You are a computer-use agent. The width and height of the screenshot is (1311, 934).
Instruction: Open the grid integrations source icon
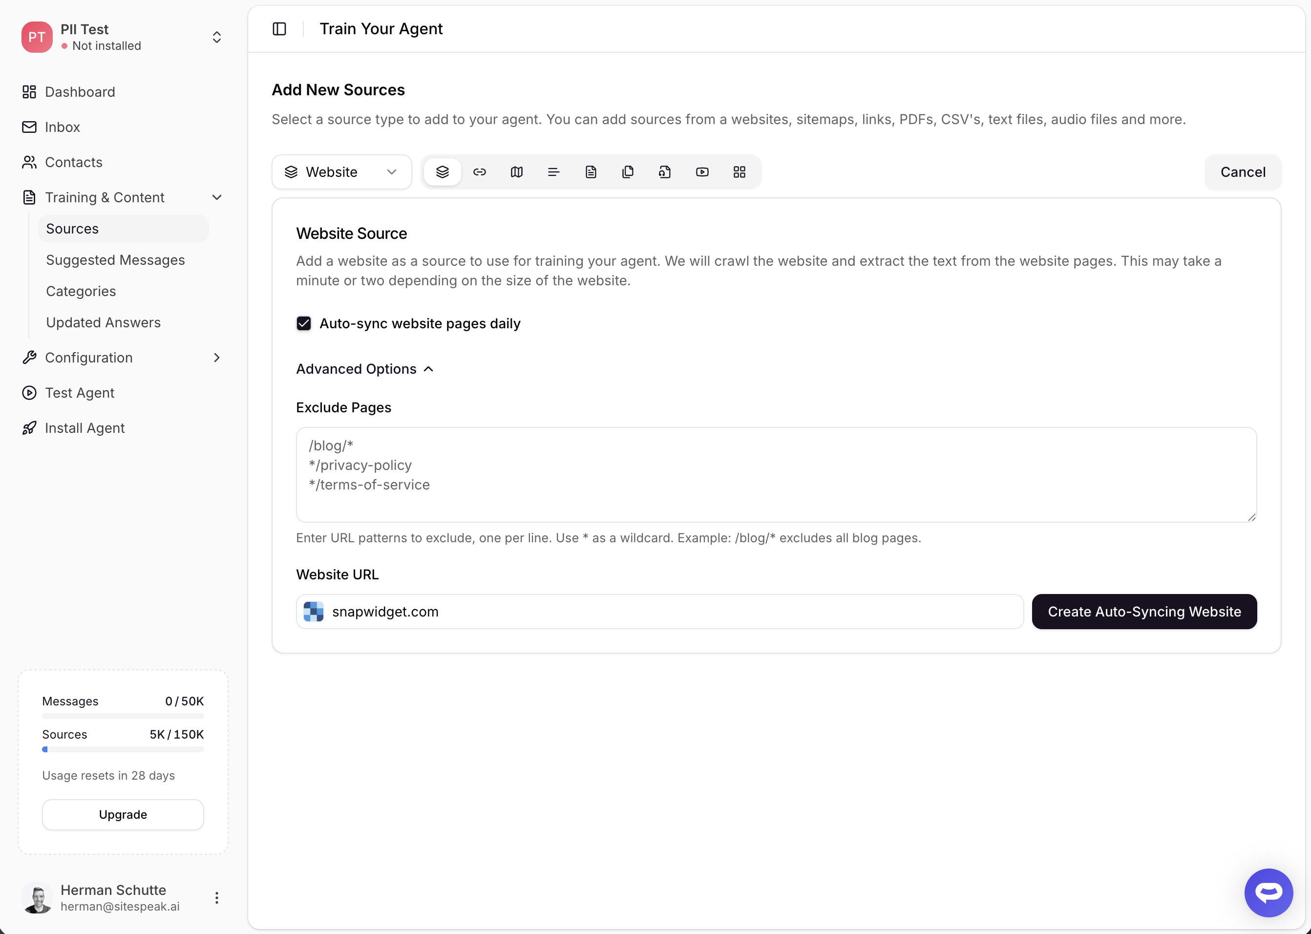[740, 172]
